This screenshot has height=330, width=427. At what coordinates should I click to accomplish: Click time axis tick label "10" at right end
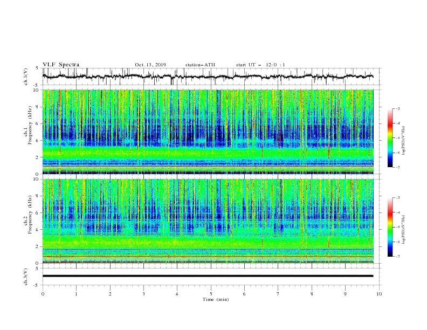(x=379, y=294)
